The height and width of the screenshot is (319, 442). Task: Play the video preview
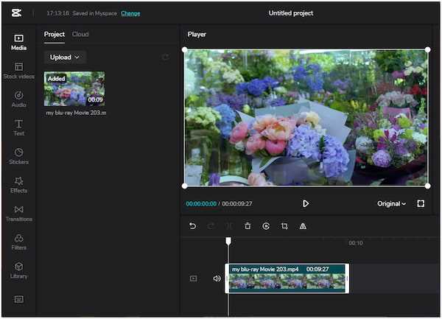pos(306,203)
